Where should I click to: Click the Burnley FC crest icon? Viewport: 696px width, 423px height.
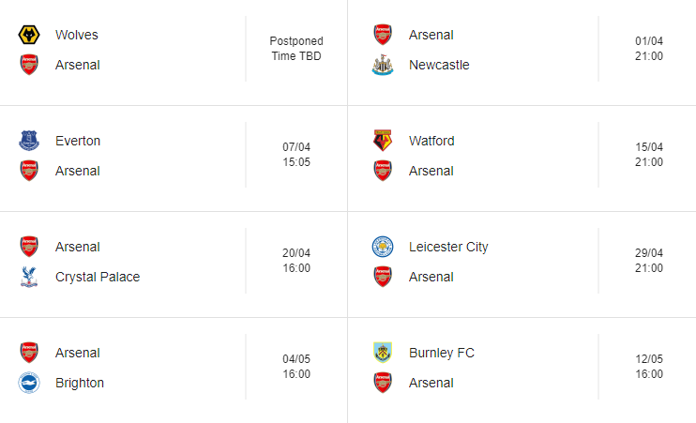[x=383, y=354]
